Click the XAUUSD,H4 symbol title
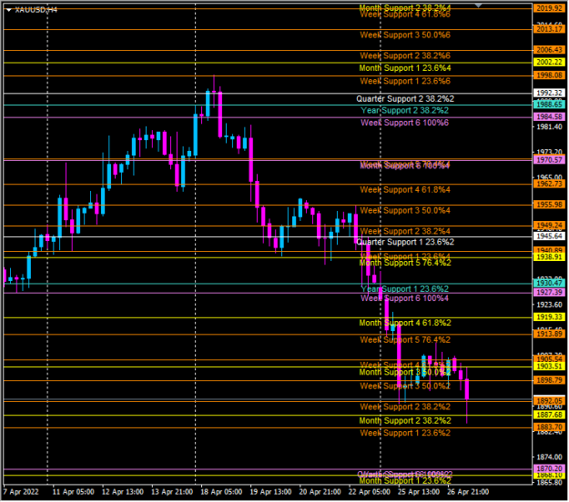Image resolution: width=569 pixels, height=502 pixels. (x=36, y=10)
